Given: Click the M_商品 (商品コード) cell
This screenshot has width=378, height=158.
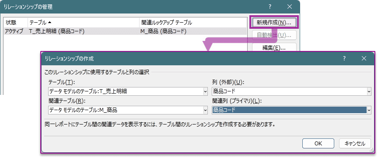Looking at the screenshot, I should click(163, 31).
